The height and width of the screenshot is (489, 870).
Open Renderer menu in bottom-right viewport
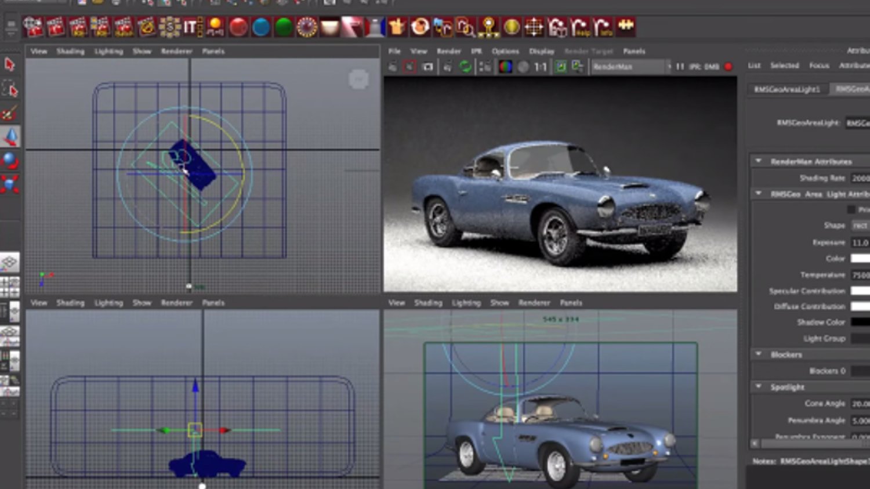[534, 303]
